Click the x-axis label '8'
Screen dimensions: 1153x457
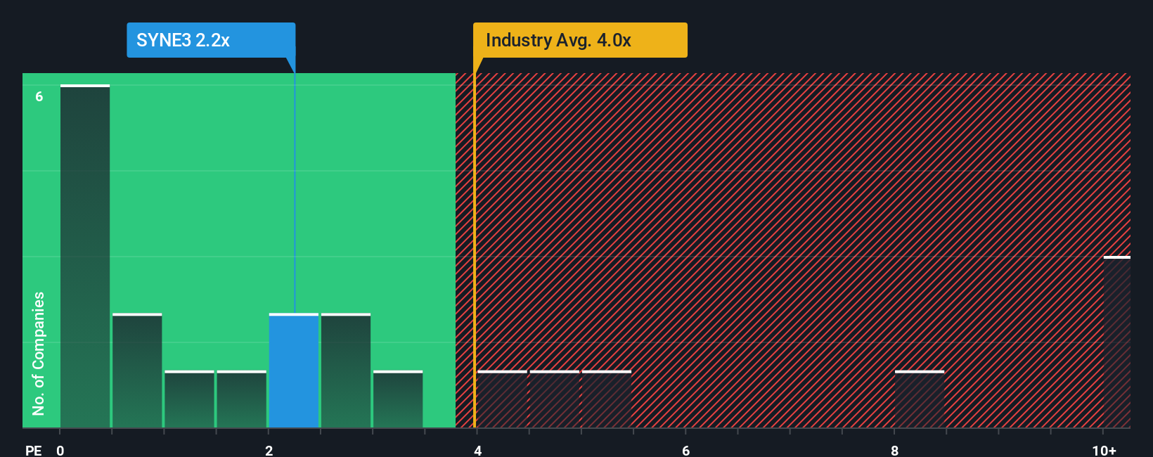[894, 451]
